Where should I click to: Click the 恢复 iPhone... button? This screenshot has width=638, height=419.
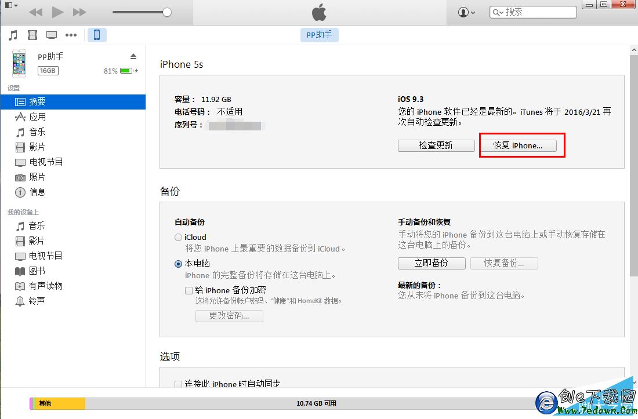coord(519,145)
